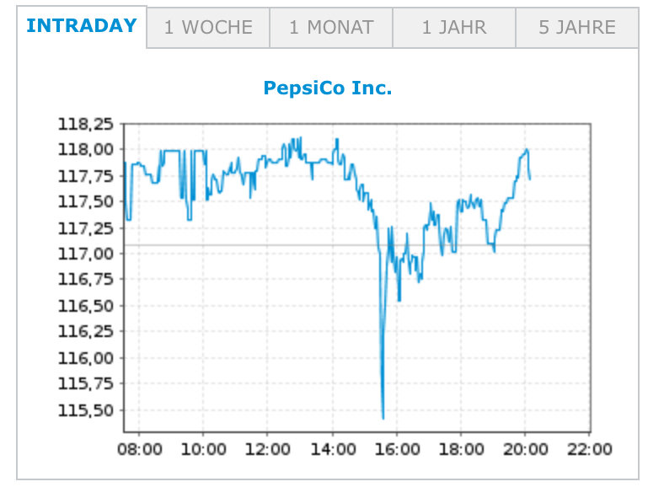Select the 1 MONAT tab
Screen dimensions: 648x503
click(331, 28)
